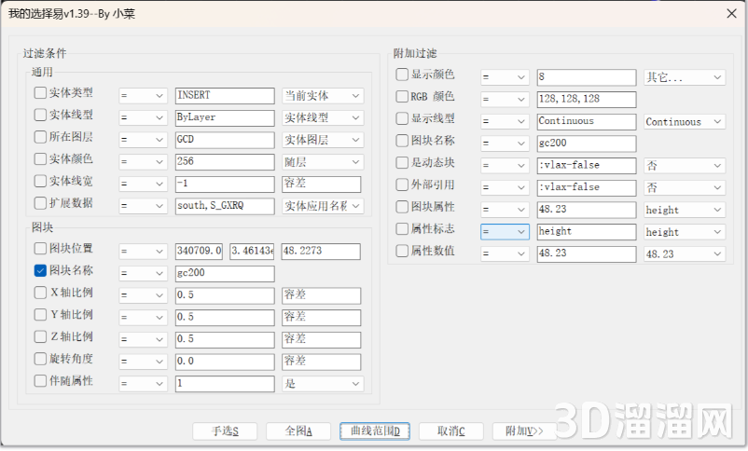Click the GCD layer field
This screenshot has width=748, height=451.
pos(225,140)
